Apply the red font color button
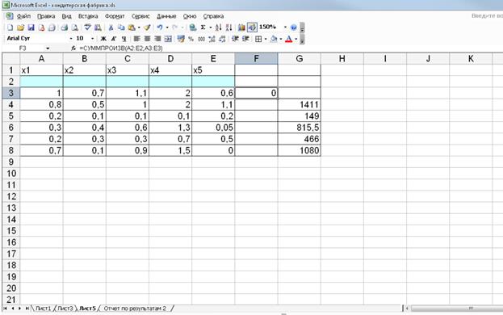The height and width of the screenshot is (315, 503). pos(289,39)
